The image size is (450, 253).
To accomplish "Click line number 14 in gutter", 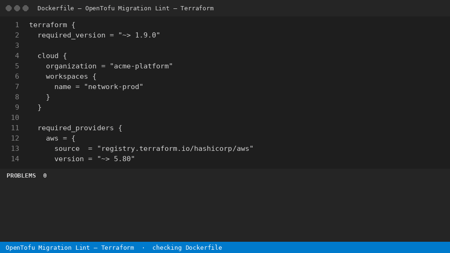I will click(x=15, y=159).
